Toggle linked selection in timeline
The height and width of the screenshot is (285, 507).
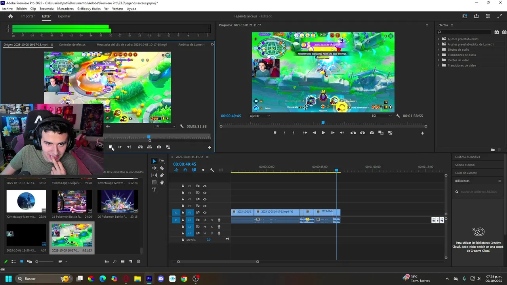coord(194,170)
